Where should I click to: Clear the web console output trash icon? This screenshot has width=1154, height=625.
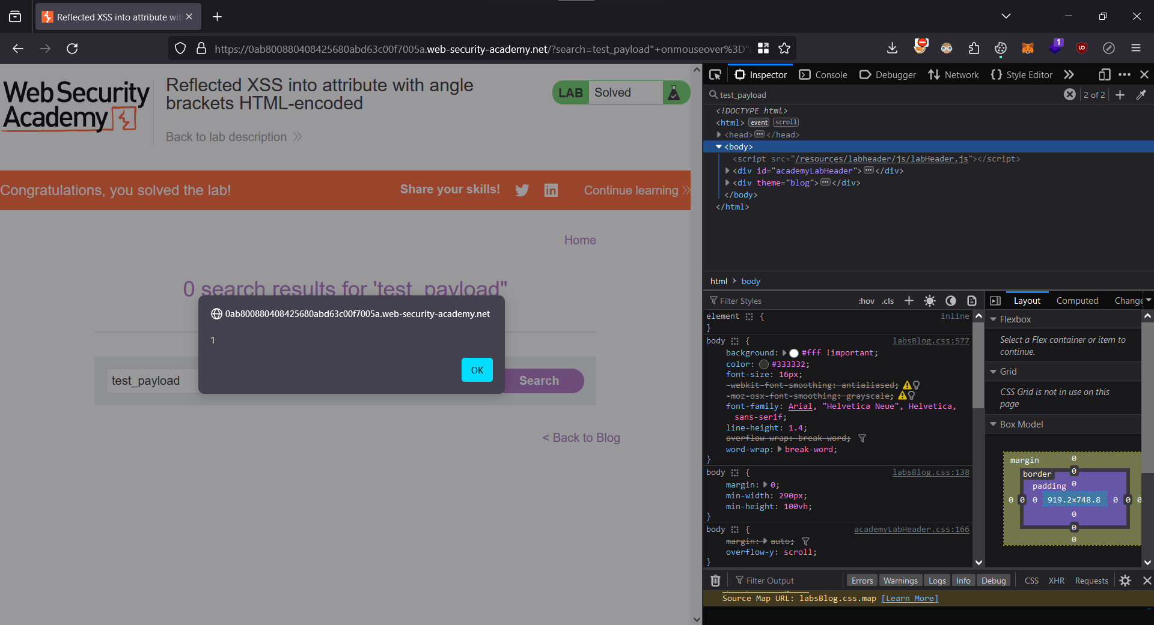[x=715, y=581]
